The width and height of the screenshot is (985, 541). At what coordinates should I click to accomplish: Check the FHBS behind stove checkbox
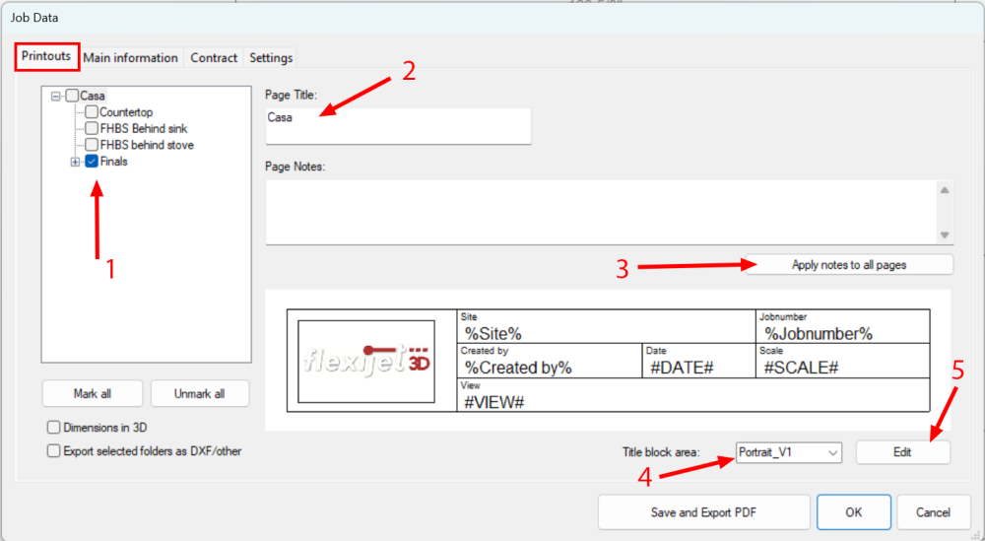(x=92, y=145)
